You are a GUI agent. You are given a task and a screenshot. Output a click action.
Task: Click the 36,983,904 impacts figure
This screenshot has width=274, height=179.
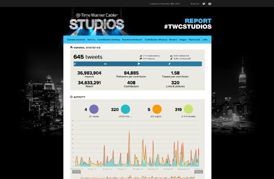click(x=89, y=73)
